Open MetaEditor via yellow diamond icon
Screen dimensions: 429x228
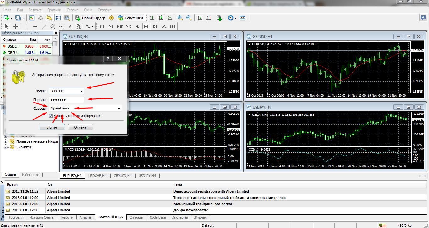111,18
